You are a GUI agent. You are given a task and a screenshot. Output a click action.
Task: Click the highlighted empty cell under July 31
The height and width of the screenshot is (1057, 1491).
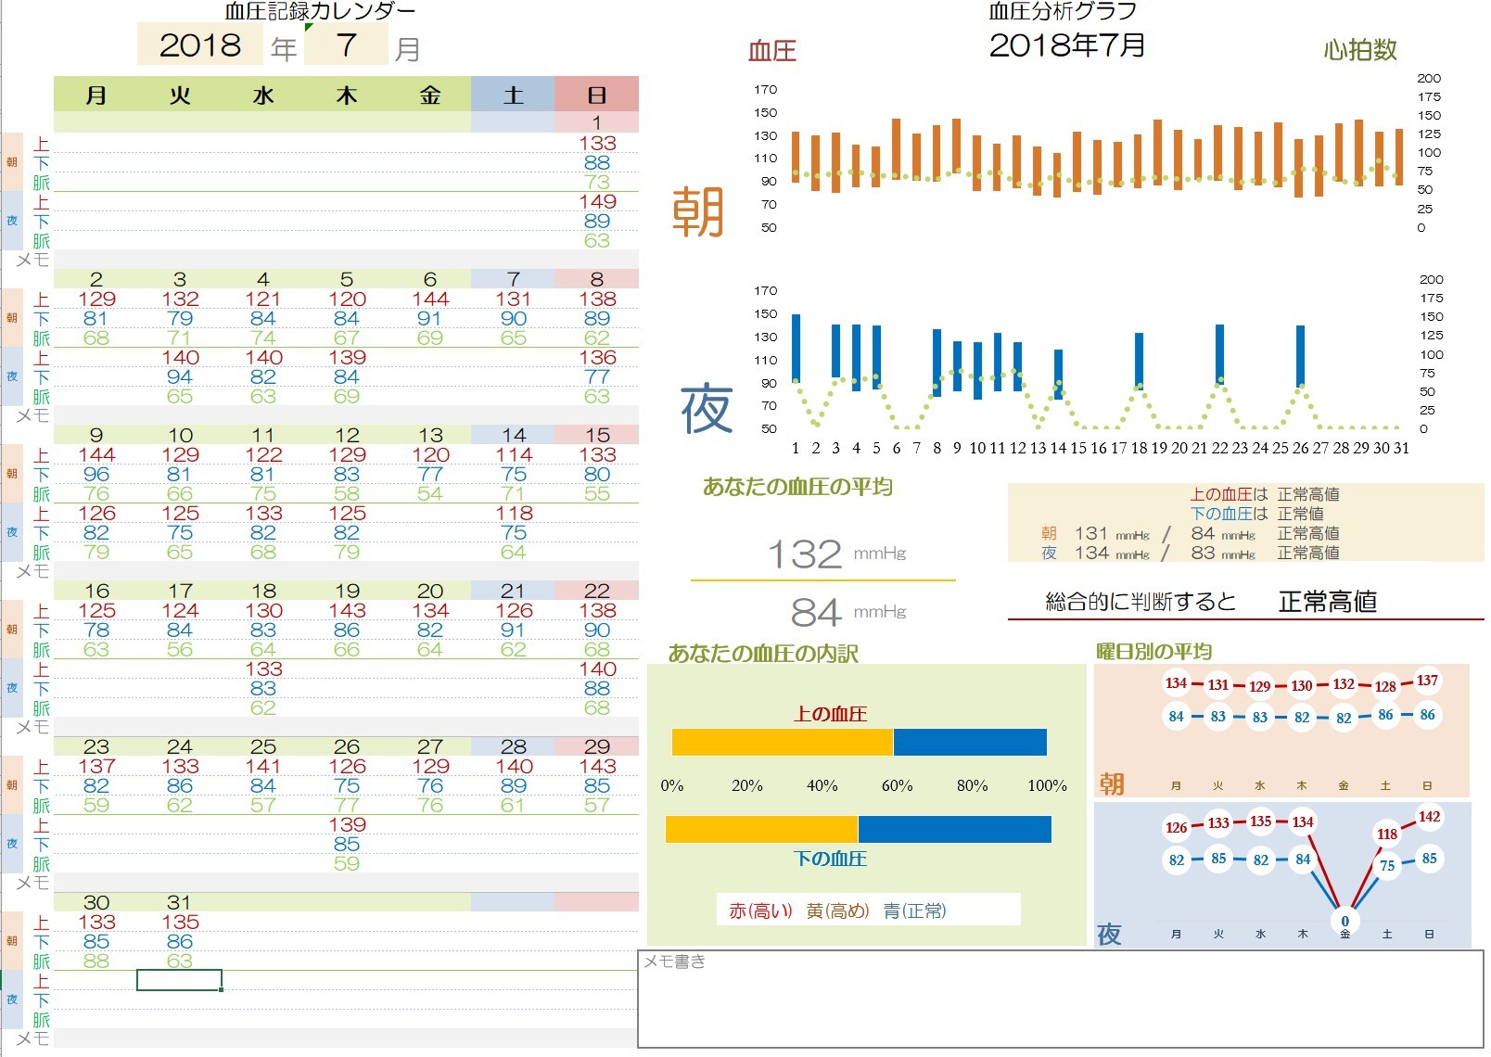179,980
